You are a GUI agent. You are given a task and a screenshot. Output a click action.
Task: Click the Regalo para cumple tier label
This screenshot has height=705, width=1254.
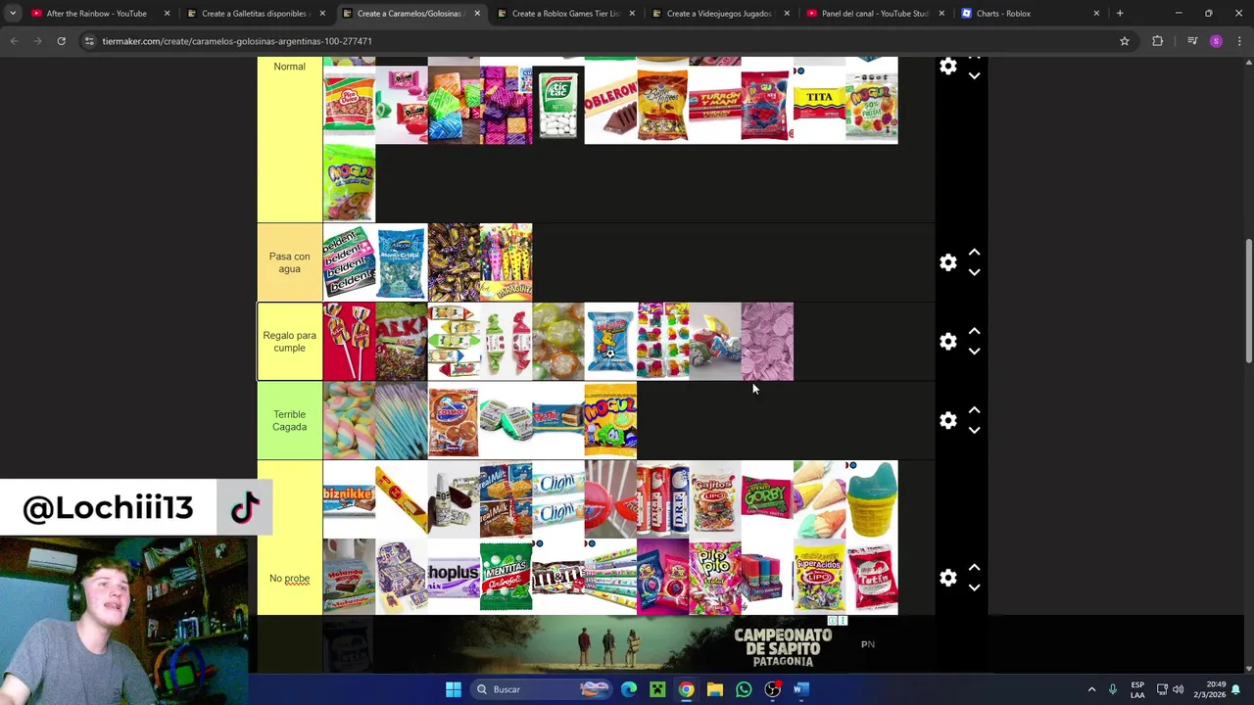pyautogui.click(x=289, y=342)
